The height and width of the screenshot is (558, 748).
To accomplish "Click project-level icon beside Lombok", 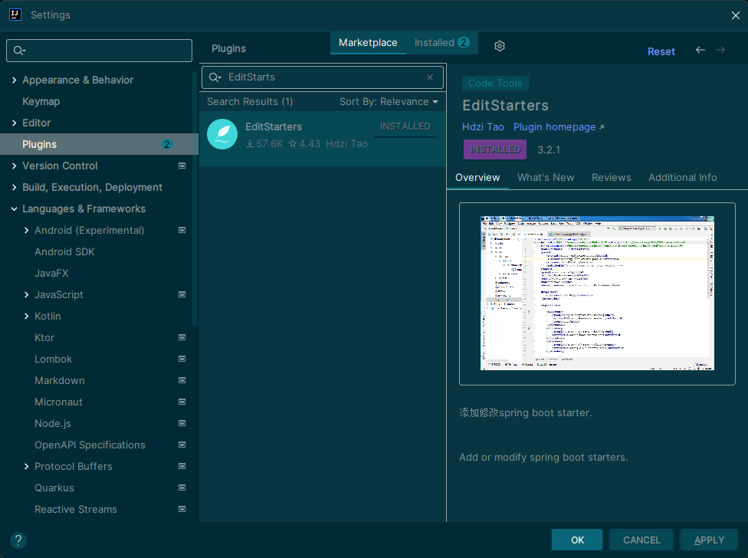I will [182, 359].
